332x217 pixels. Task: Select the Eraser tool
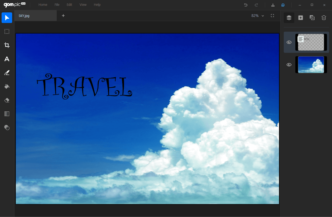(7, 100)
